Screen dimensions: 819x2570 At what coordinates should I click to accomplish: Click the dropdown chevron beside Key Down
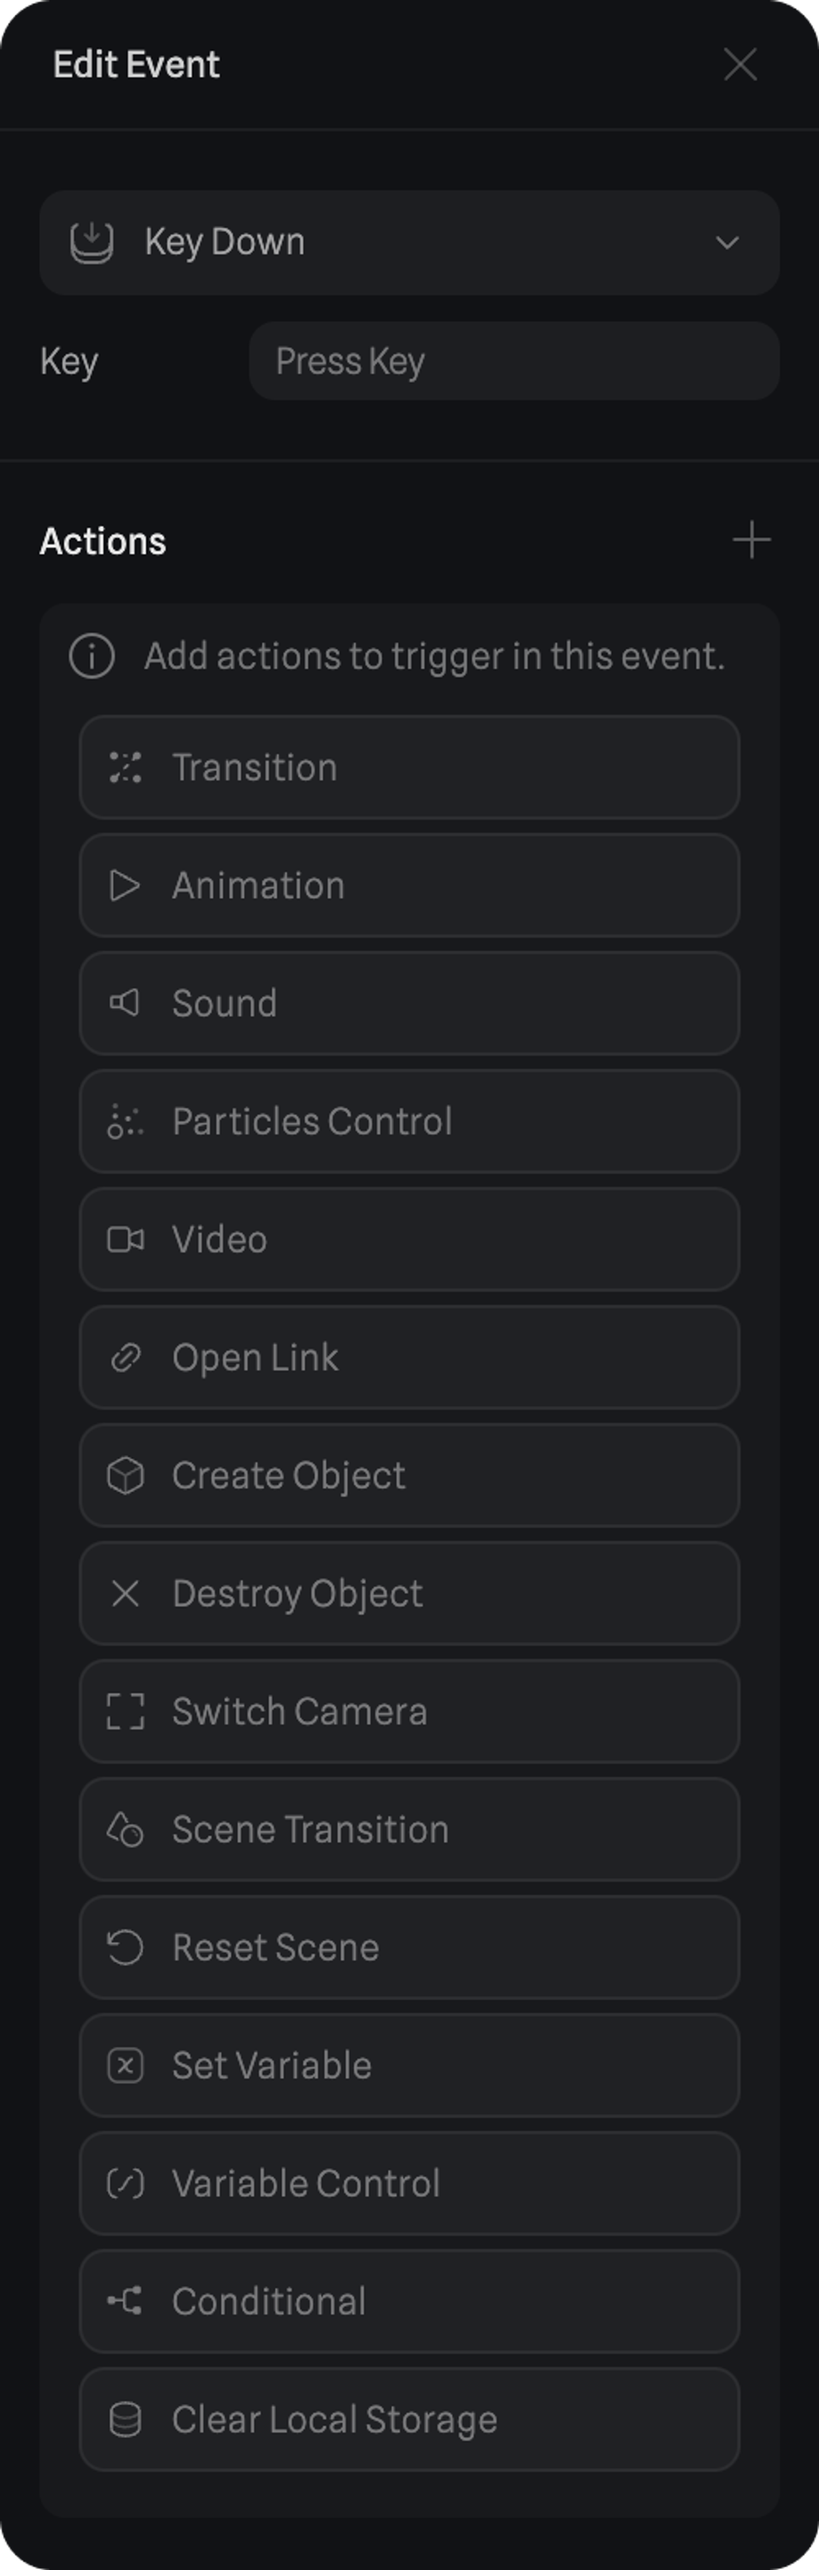coord(727,243)
